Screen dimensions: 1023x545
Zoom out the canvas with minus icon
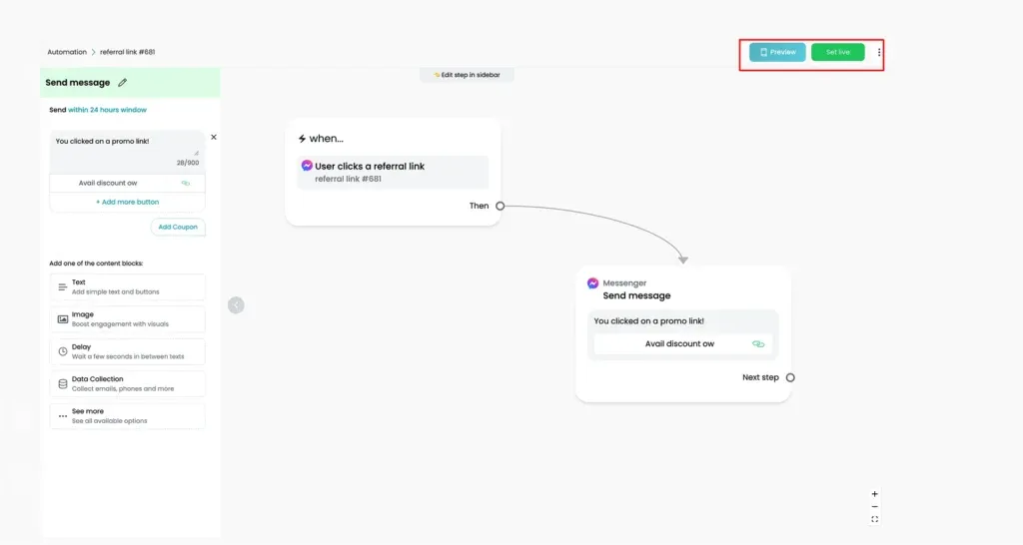tap(874, 506)
